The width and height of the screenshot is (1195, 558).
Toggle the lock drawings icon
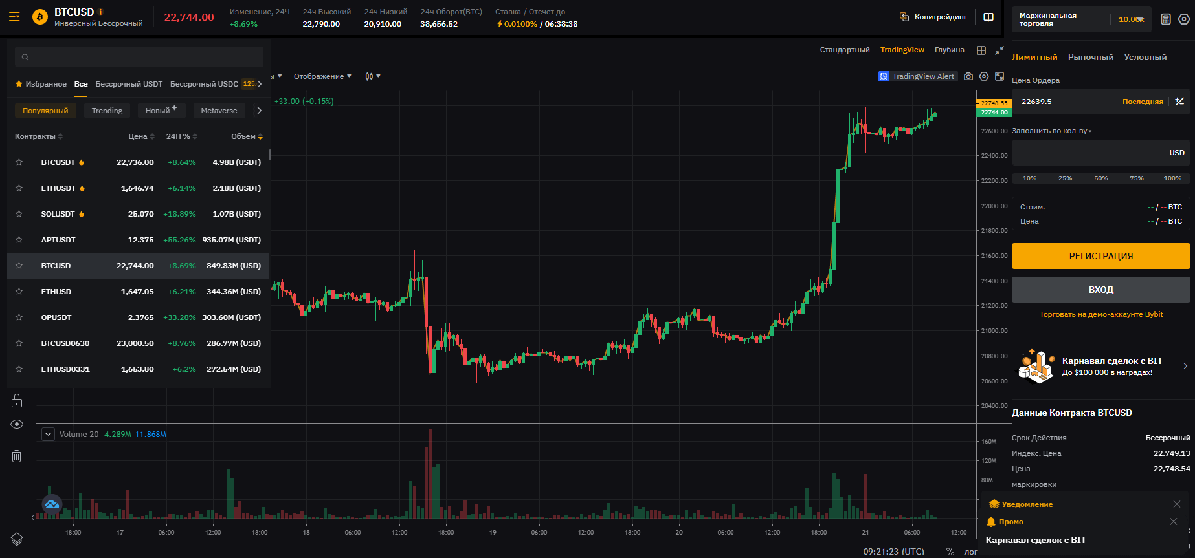17,401
